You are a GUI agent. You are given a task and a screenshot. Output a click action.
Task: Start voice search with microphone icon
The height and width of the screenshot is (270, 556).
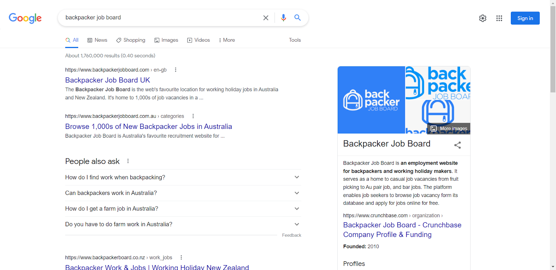(x=284, y=18)
